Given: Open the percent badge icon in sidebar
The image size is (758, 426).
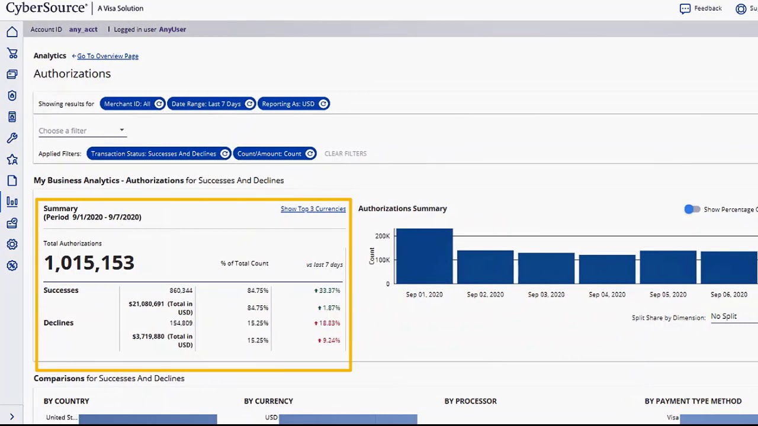Looking at the screenshot, I should (x=12, y=266).
